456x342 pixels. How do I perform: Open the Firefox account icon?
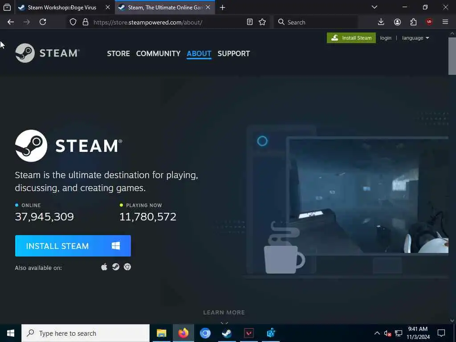click(397, 22)
